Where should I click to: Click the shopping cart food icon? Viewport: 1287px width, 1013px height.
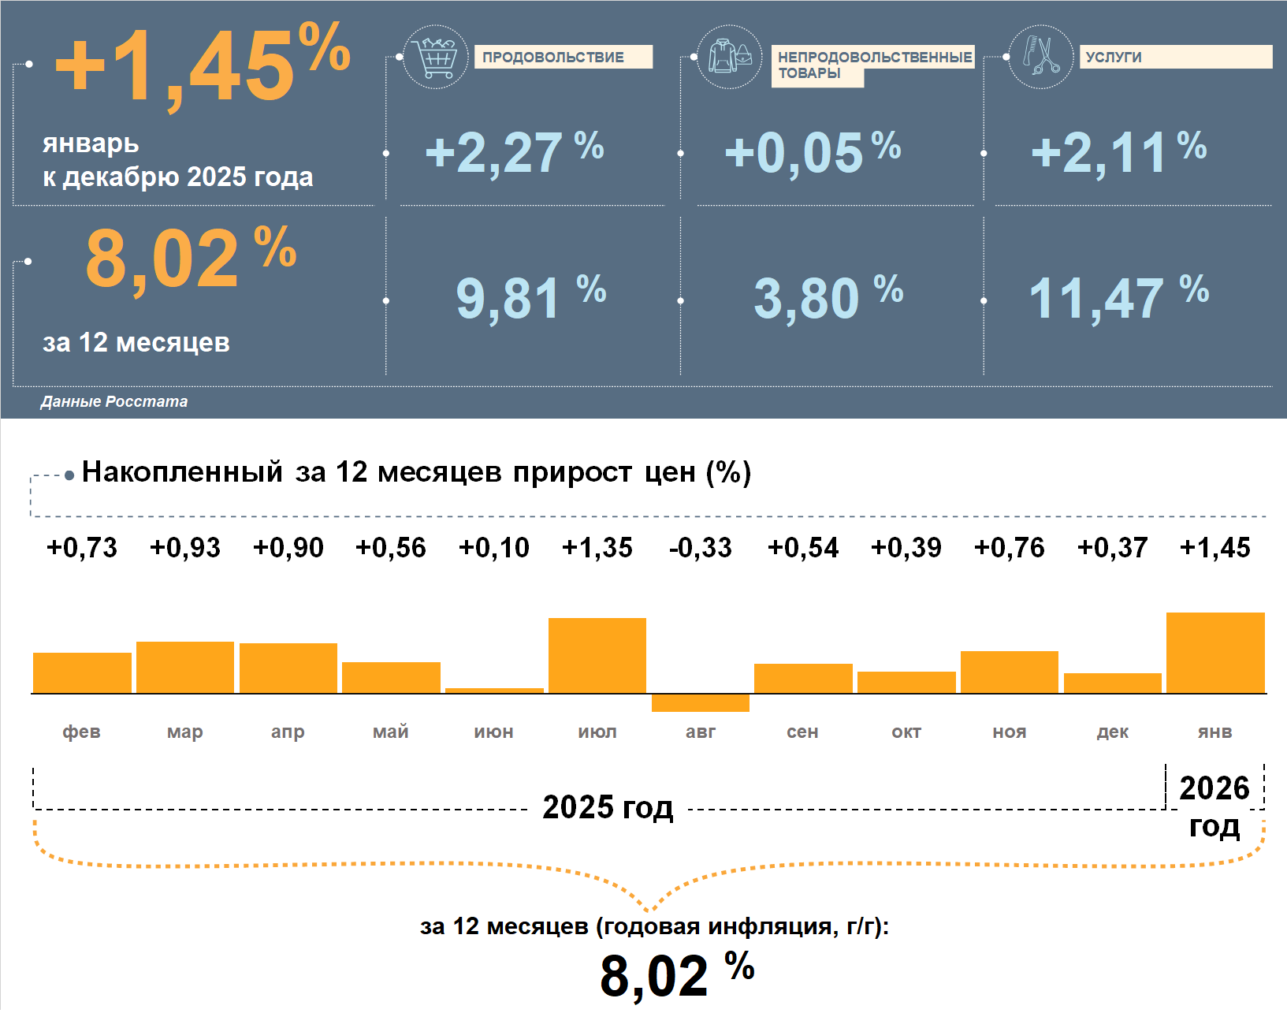click(435, 57)
